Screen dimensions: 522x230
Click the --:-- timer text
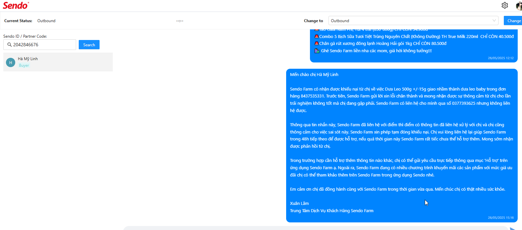180,21
